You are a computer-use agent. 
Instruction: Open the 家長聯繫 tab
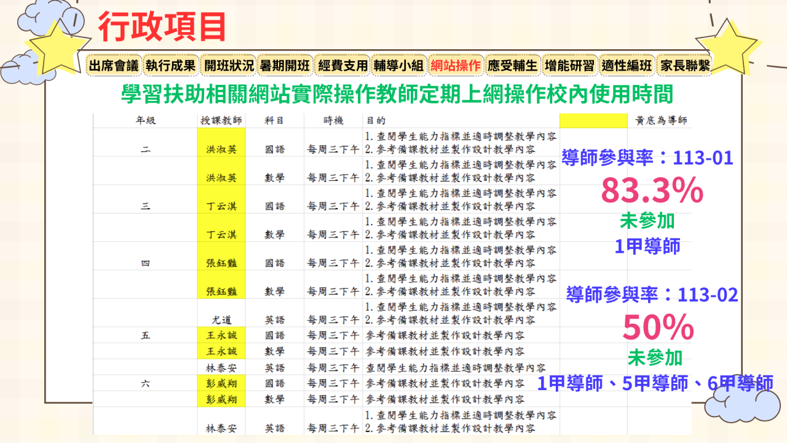click(x=684, y=65)
